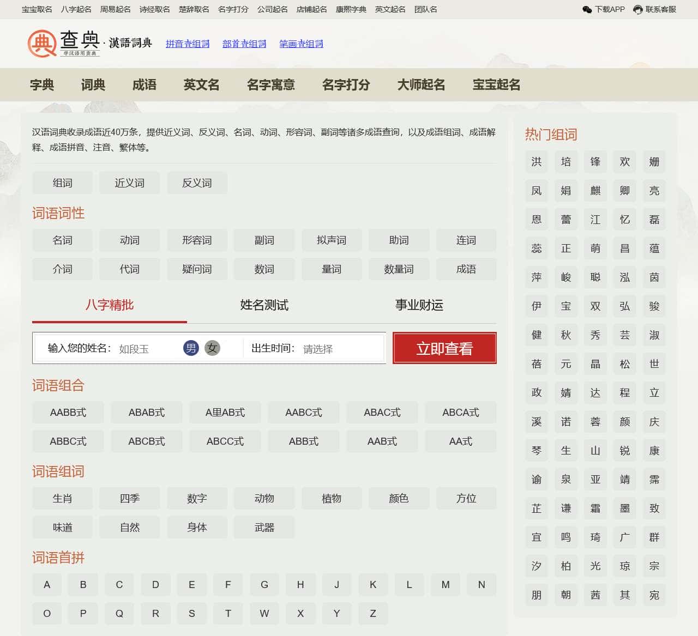Click the 近义词 button
This screenshot has height=636, width=698.
coord(130,183)
